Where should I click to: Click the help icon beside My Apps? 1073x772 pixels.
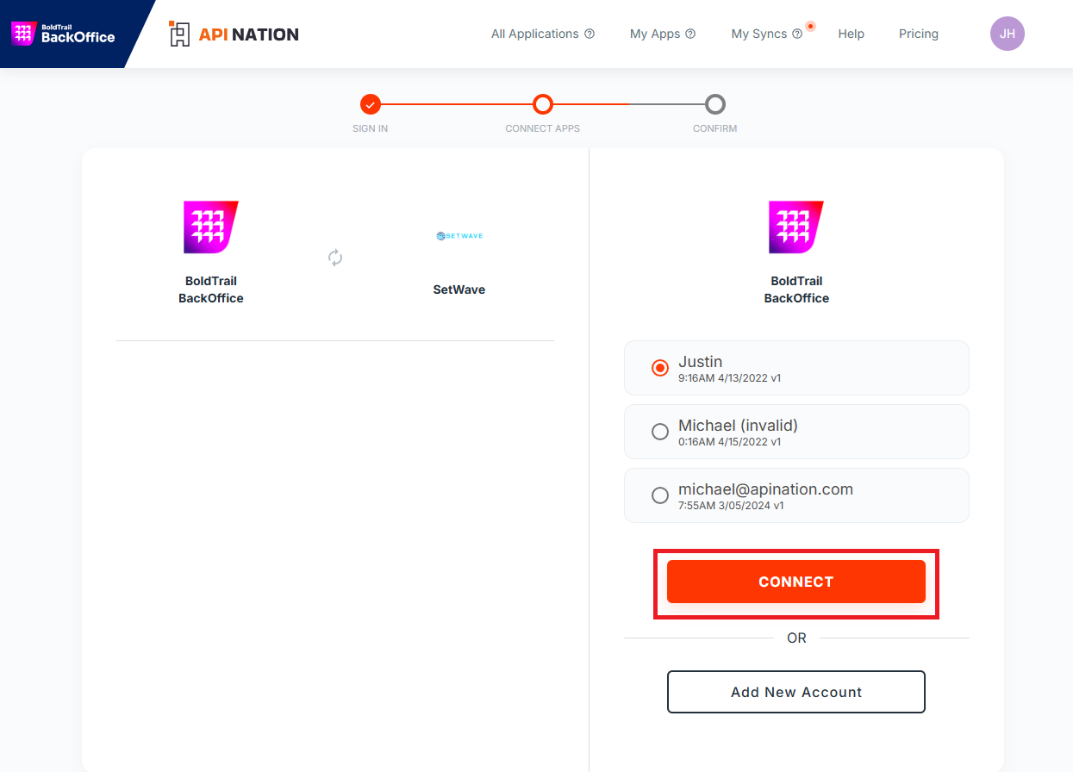tap(690, 34)
